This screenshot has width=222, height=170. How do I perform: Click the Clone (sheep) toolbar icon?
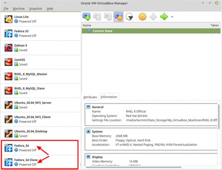(129, 16)
